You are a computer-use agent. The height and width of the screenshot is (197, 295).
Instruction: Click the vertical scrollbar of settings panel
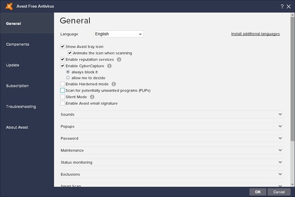[x=293, y=92]
